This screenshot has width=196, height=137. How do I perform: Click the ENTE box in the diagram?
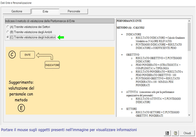27,55
